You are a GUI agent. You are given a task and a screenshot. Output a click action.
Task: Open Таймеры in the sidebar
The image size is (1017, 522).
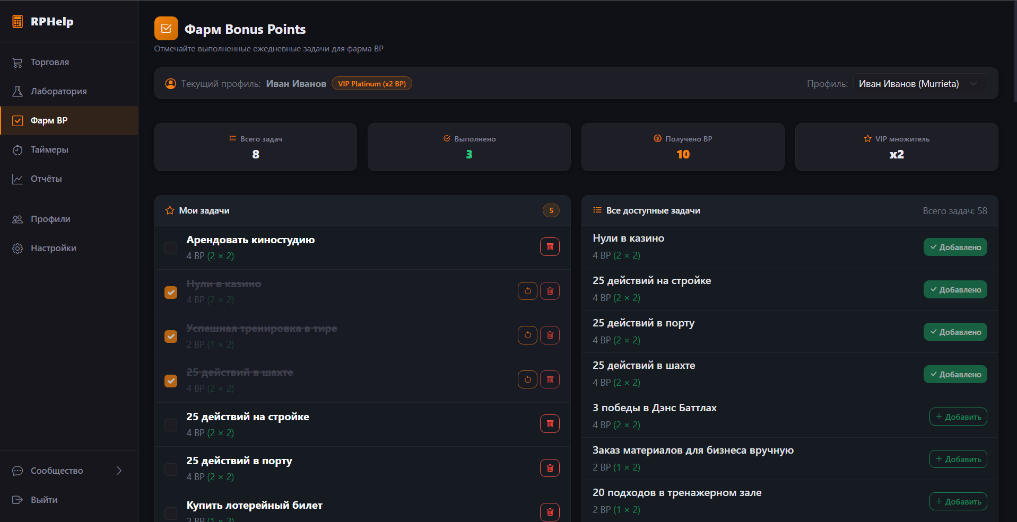pos(69,149)
